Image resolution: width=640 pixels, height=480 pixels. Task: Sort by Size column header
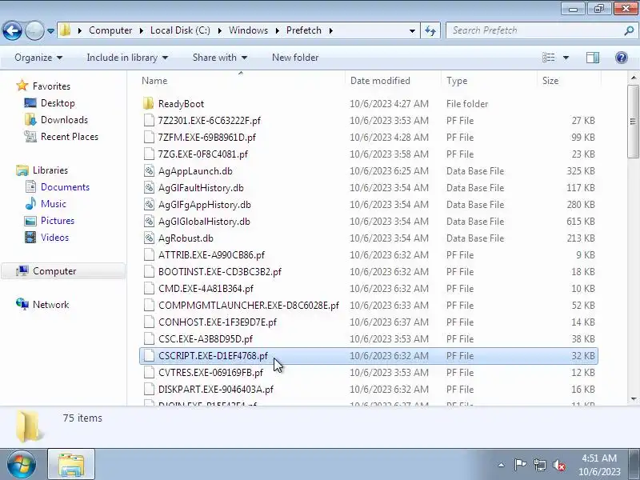pos(550,81)
